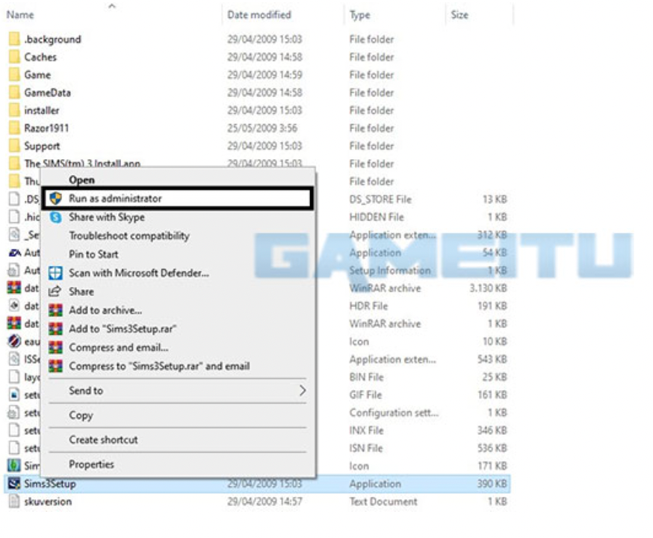Select Run as administrator
The image size is (653, 538).
(178, 198)
